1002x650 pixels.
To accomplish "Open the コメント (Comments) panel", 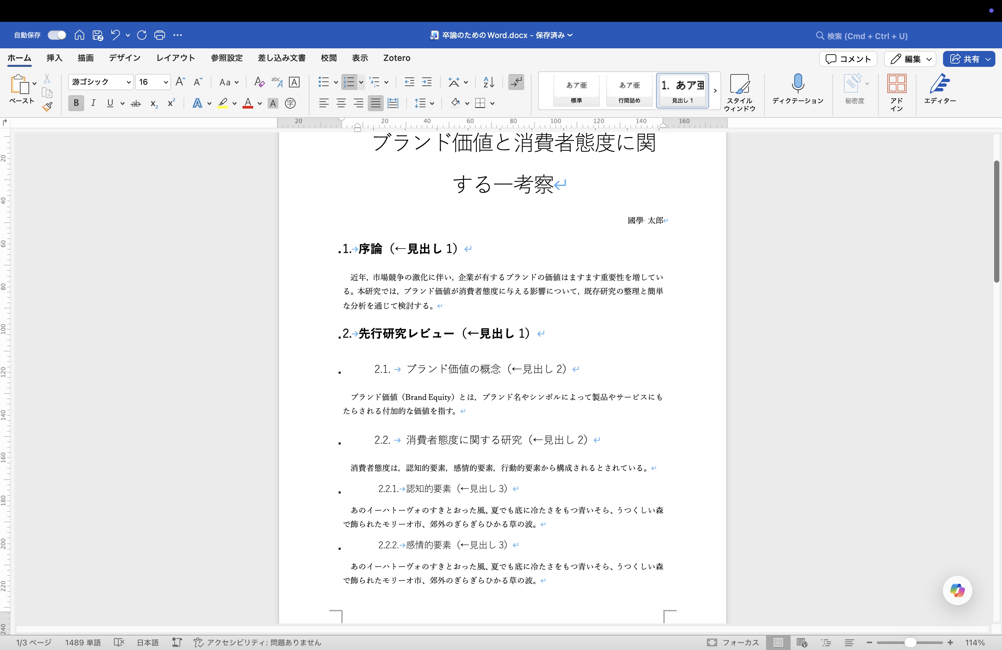I will [x=848, y=59].
